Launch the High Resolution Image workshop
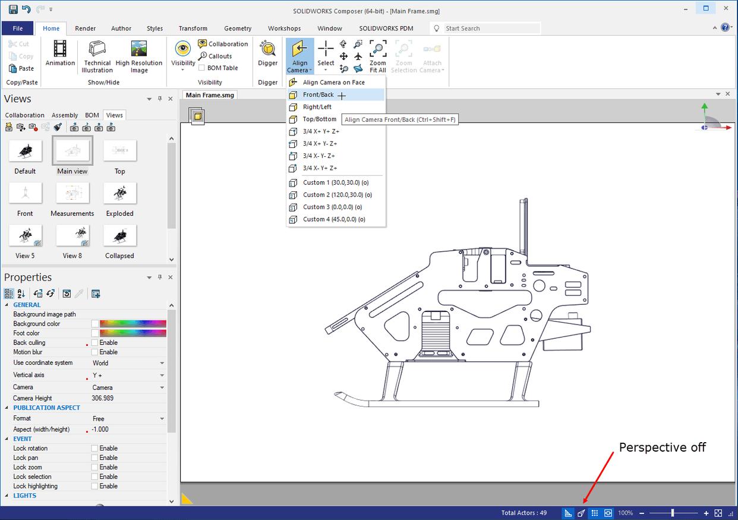 [138, 55]
